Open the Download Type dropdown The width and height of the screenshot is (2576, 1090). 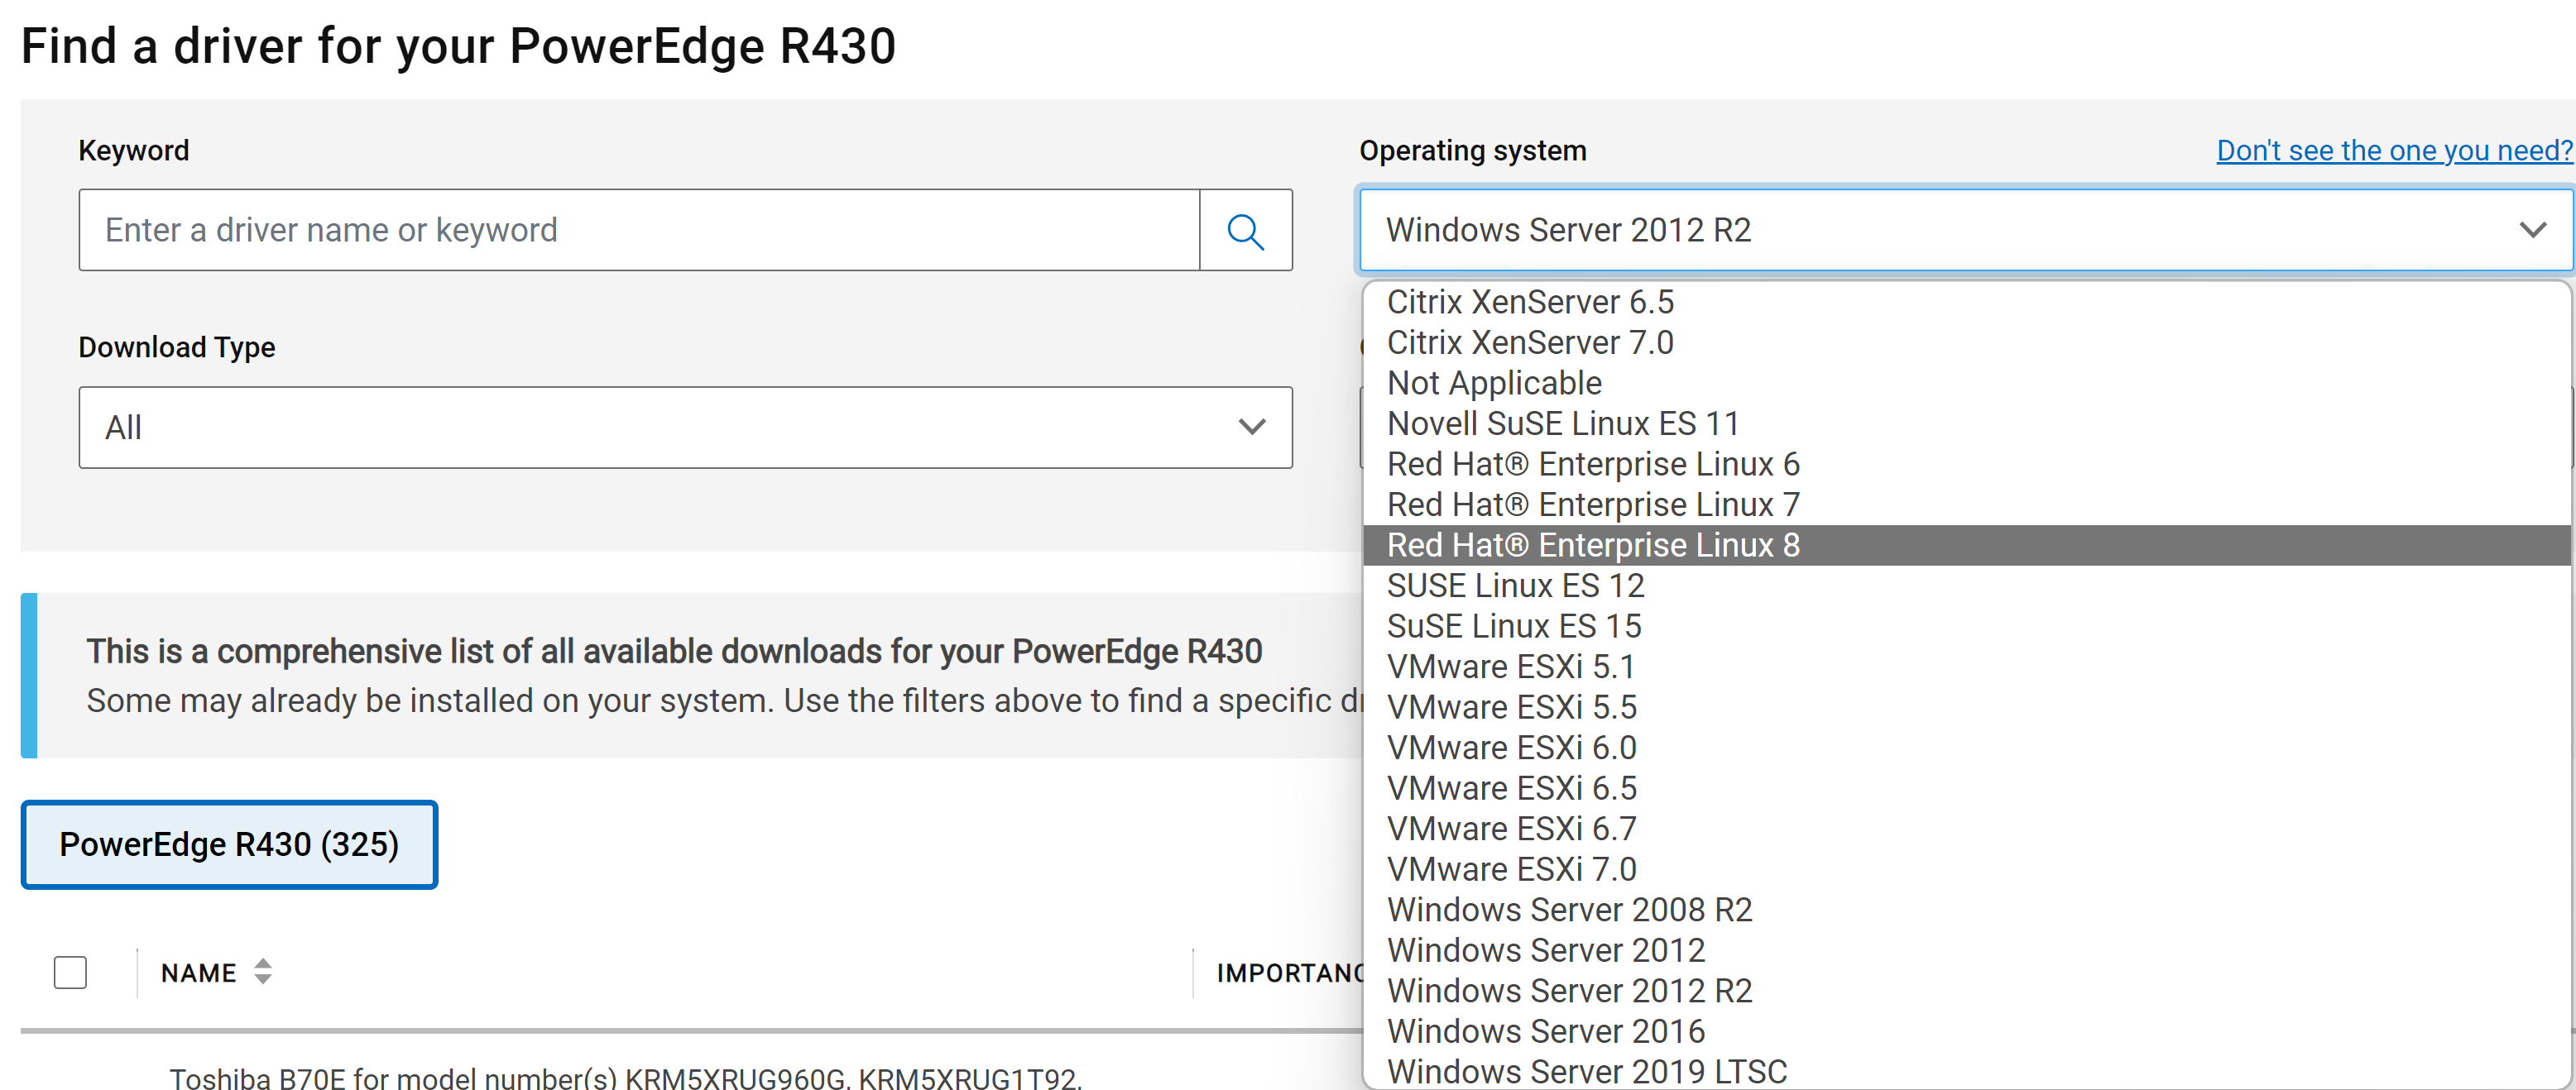(x=685, y=428)
